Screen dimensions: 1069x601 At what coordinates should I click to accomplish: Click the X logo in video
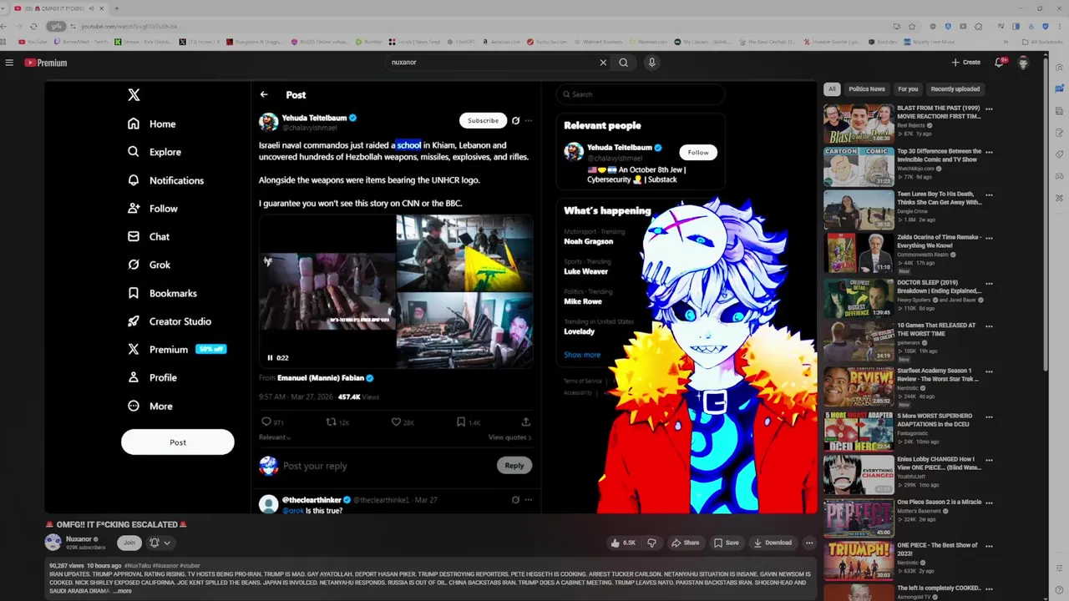point(134,95)
